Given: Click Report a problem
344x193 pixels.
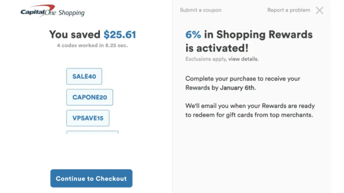Looking at the screenshot, I should coord(288,10).
